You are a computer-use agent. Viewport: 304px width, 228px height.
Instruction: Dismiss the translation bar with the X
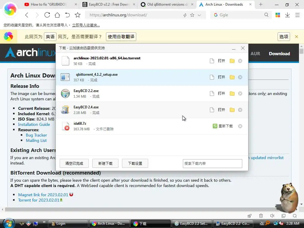click(297, 37)
